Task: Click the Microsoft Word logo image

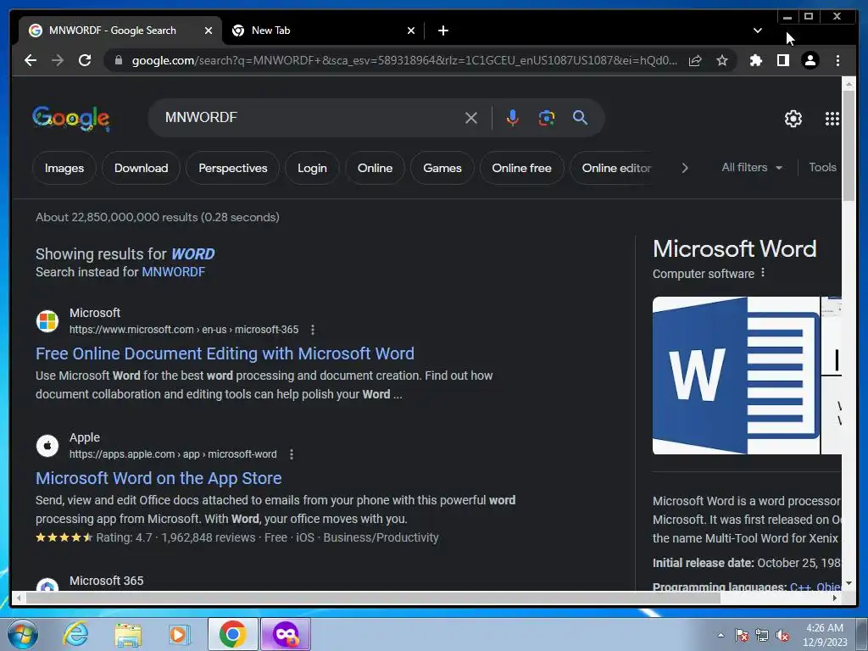Action: pyautogui.click(x=736, y=376)
